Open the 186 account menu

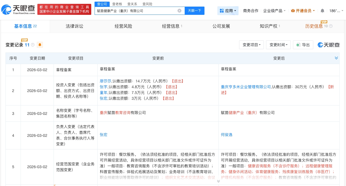click(336, 11)
